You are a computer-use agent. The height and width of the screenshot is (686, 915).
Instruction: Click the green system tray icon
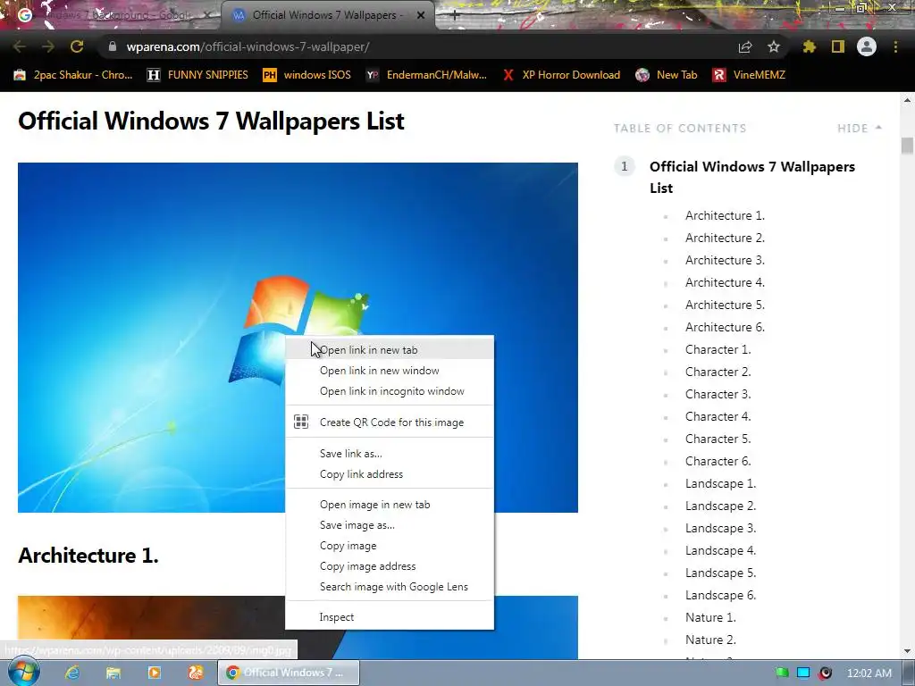(782, 673)
